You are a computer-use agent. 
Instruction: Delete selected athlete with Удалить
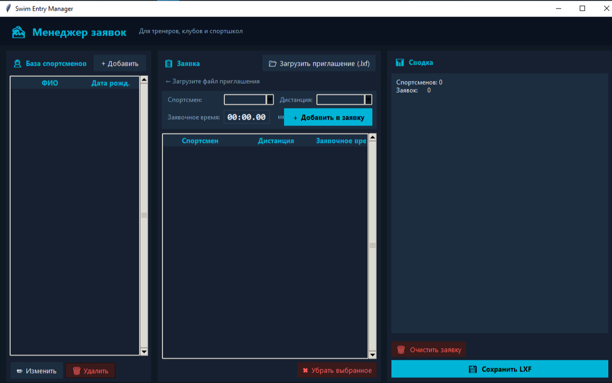click(x=90, y=371)
